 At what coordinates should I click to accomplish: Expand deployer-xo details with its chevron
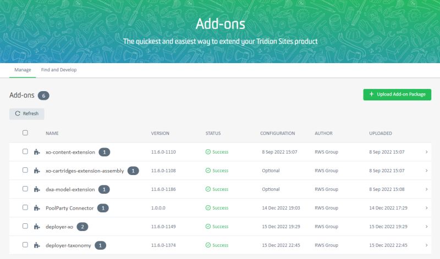427,227
